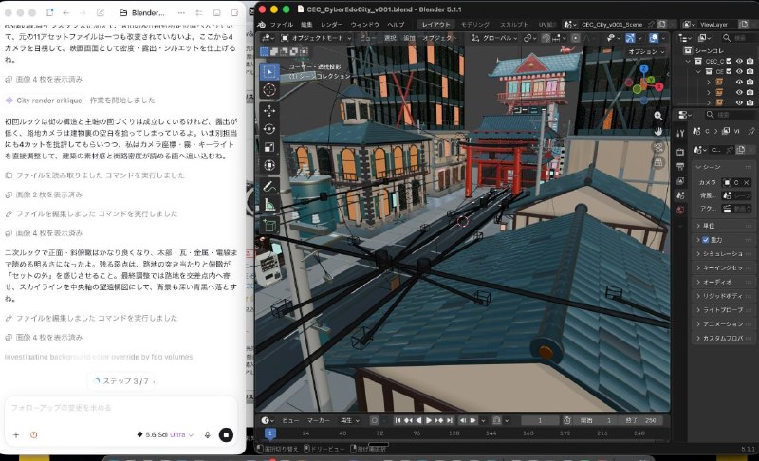Play the animation in reverse

(418, 420)
